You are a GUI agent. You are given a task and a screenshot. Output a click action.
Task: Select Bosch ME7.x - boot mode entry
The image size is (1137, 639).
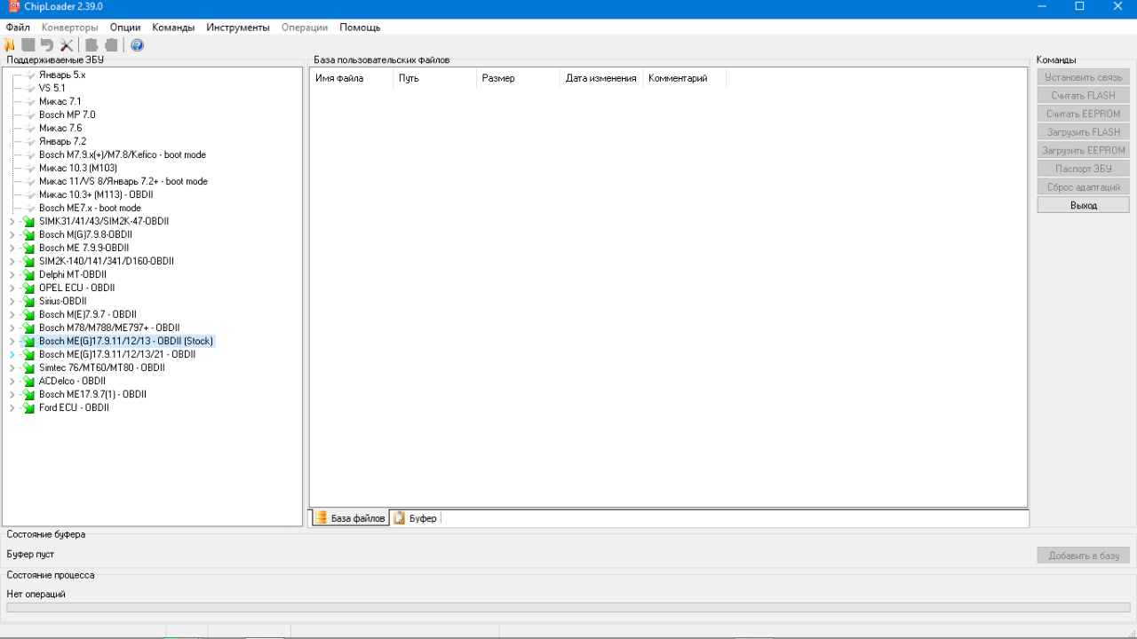point(90,209)
